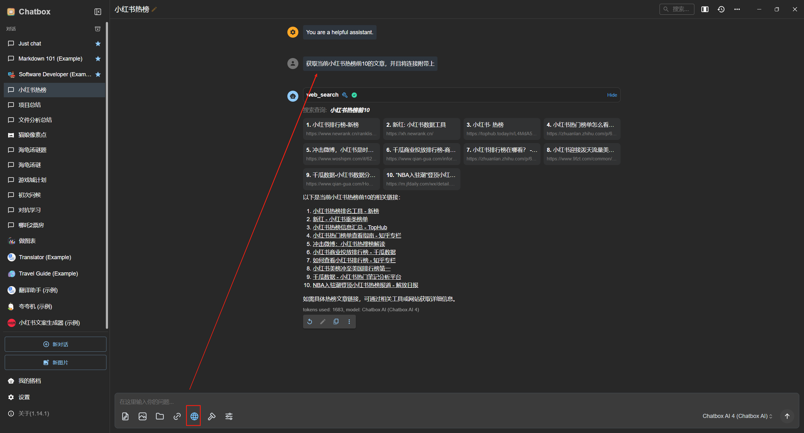Hide the web_search results panel
Viewport: 804px width, 433px height.
(x=612, y=95)
